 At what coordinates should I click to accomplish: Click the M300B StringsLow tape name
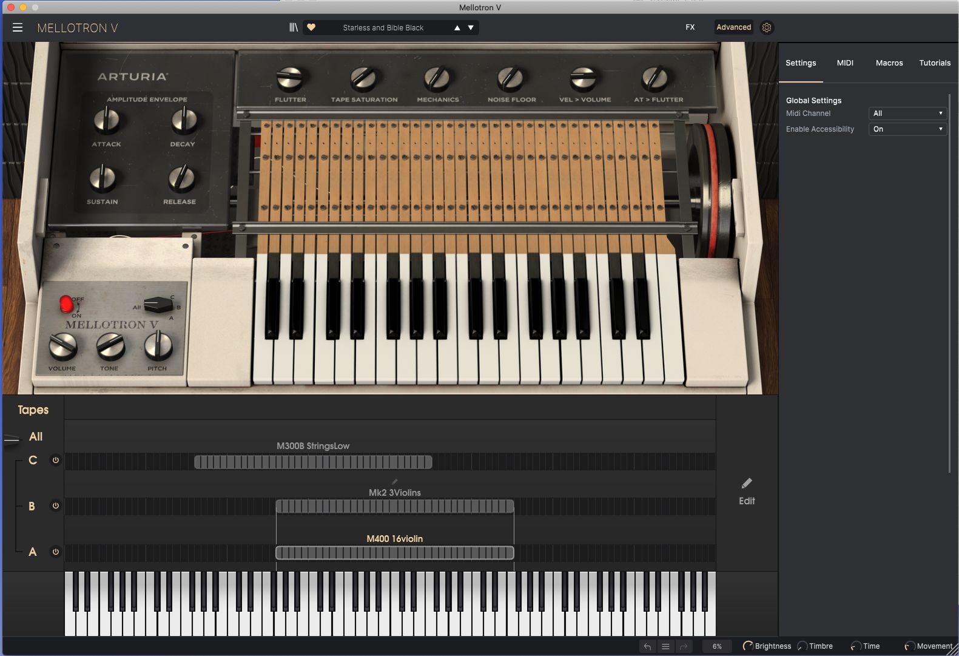click(x=313, y=446)
